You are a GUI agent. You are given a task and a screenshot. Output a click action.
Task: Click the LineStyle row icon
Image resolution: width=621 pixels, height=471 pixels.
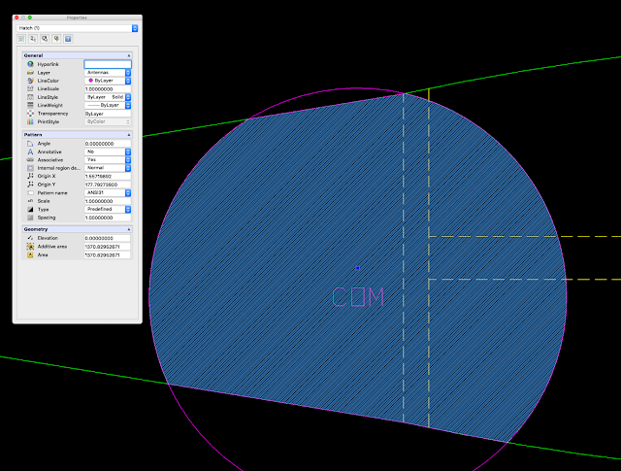tap(30, 97)
